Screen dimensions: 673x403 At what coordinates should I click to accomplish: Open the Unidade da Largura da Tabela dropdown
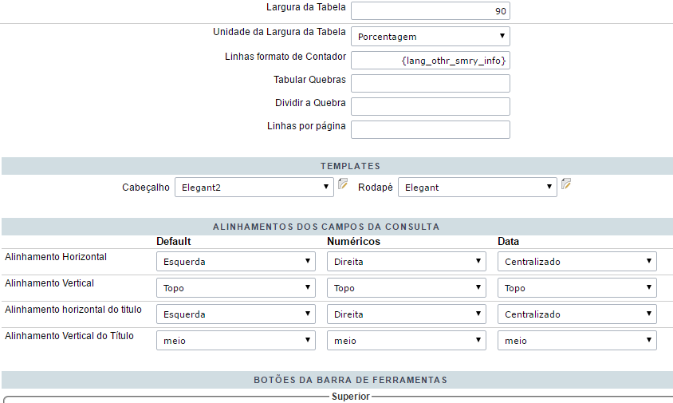click(x=430, y=36)
